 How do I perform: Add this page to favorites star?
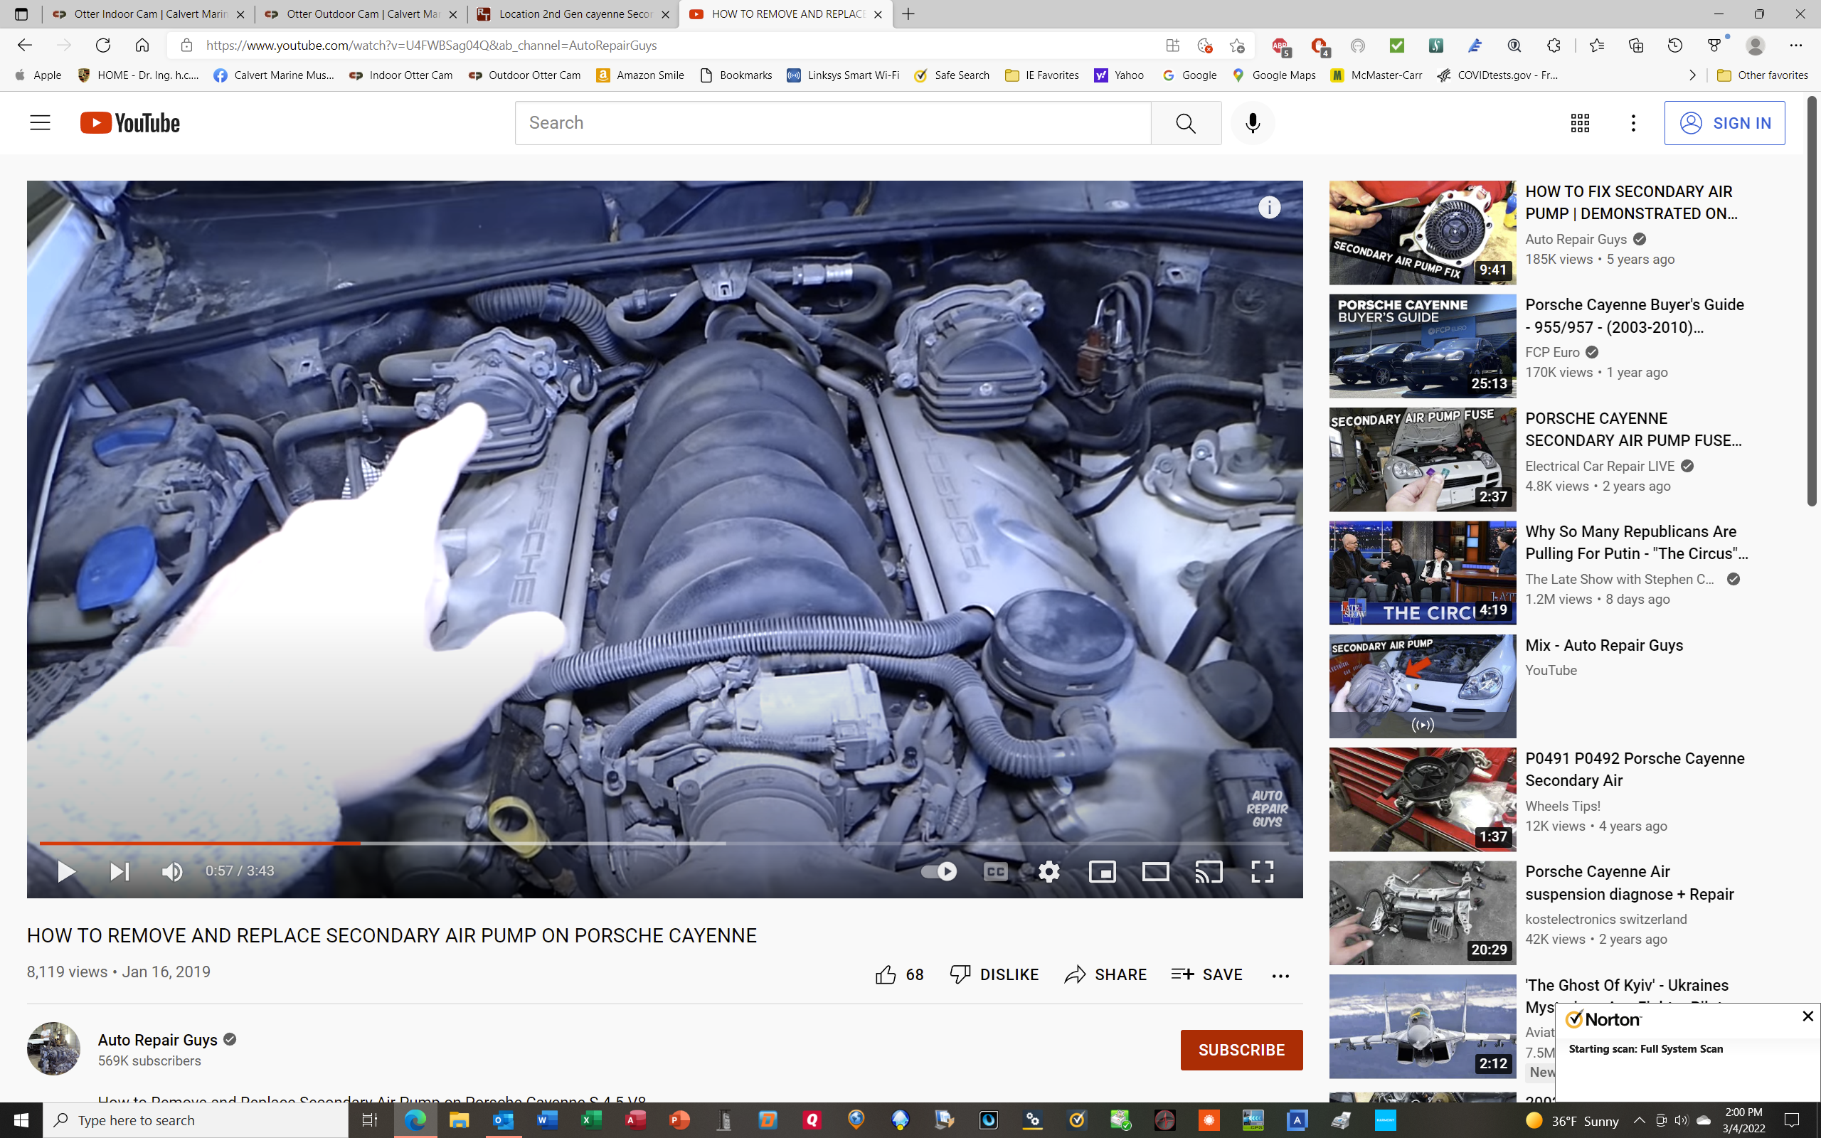point(1236,45)
